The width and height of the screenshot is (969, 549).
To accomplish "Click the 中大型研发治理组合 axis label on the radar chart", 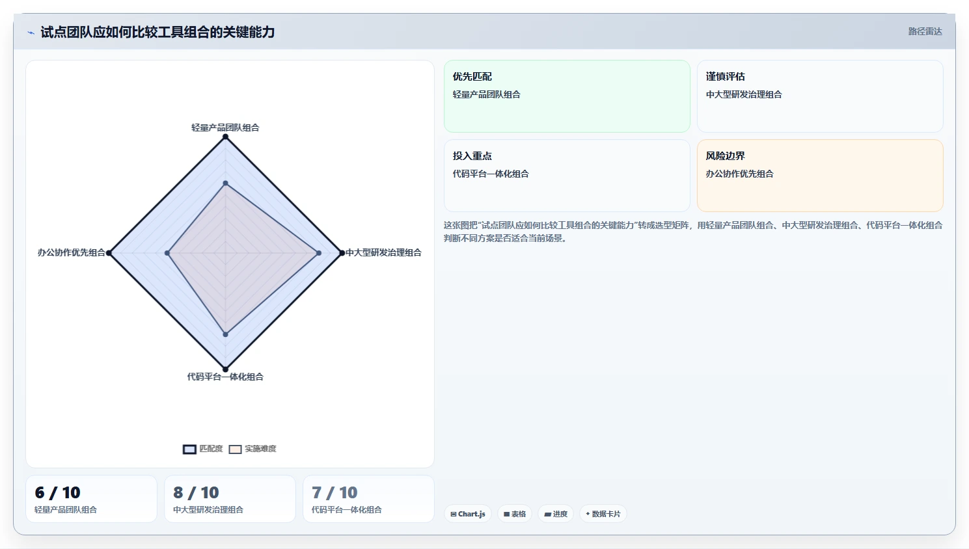I will [x=383, y=252].
